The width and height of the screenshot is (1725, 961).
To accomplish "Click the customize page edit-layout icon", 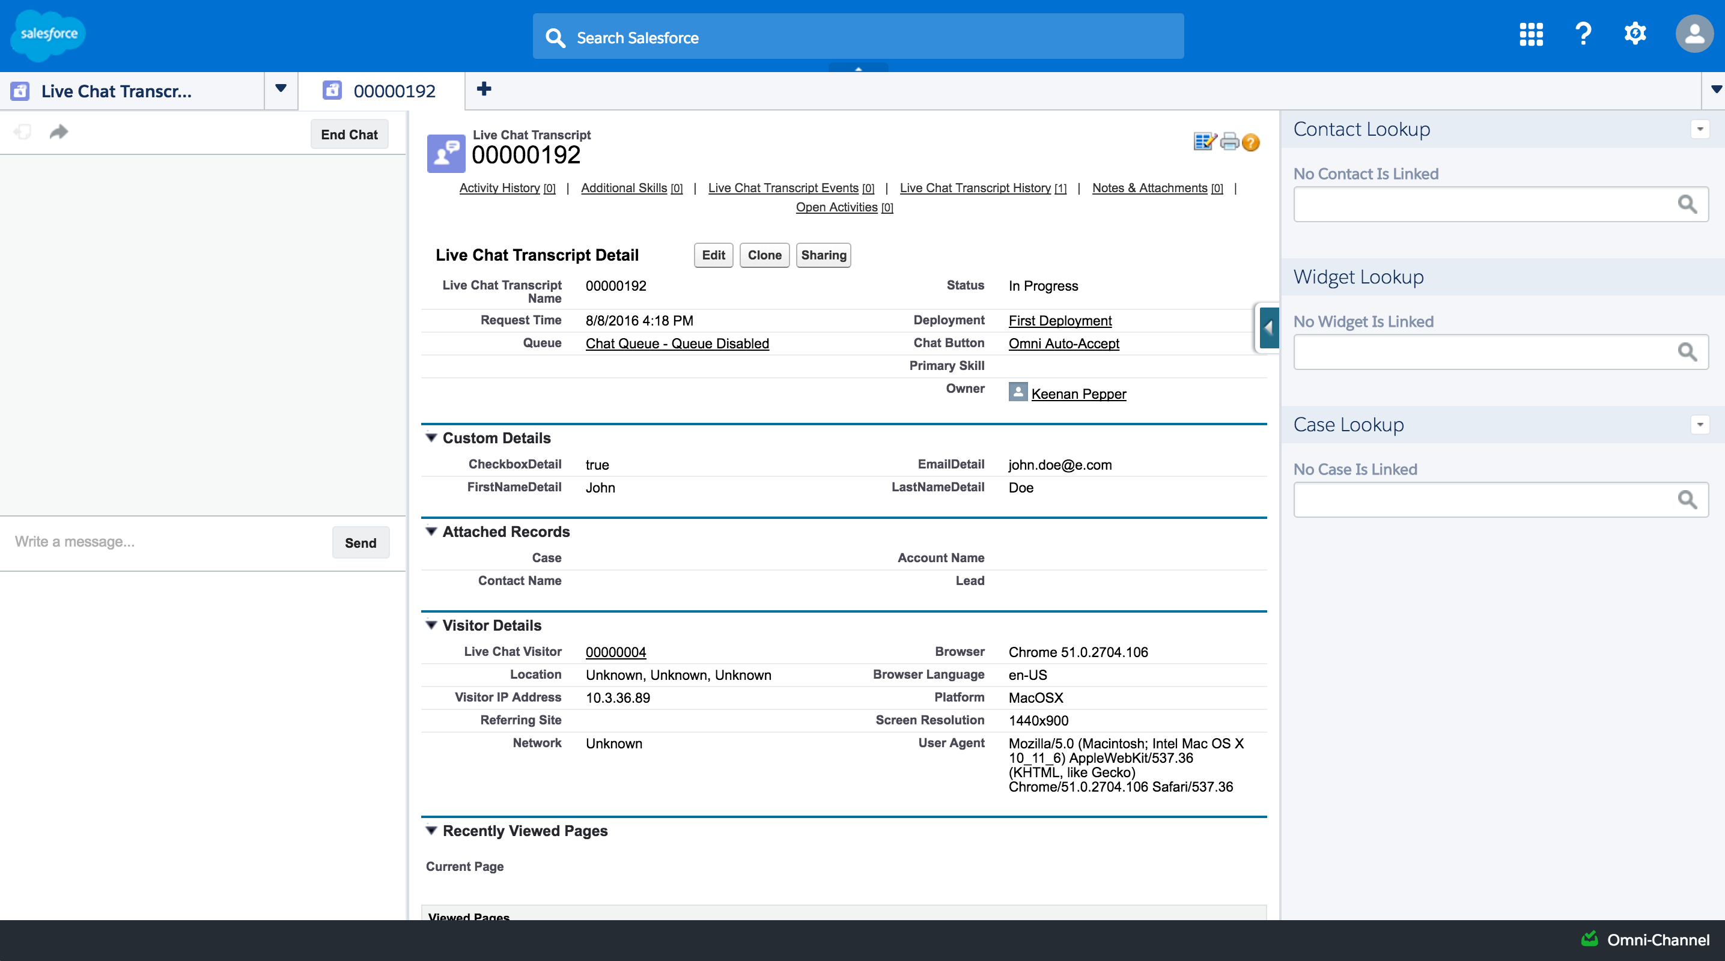I will pos(1205,142).
